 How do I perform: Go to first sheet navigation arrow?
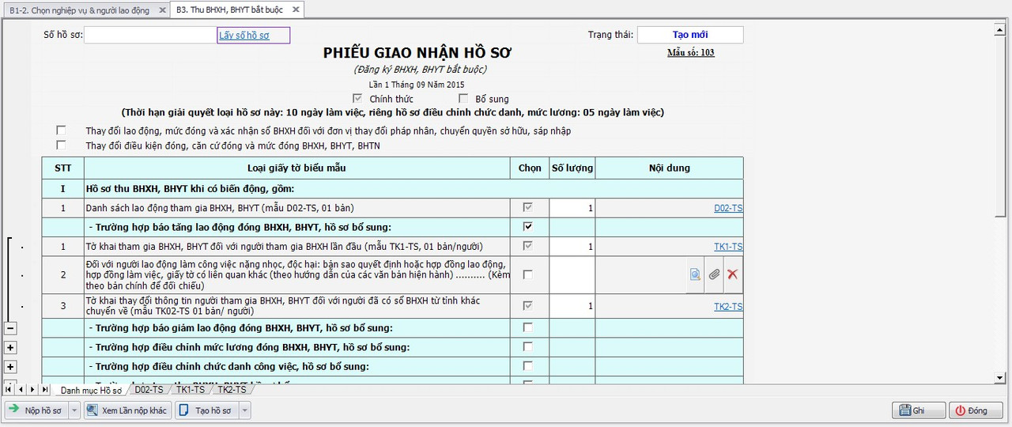[9, 389]
